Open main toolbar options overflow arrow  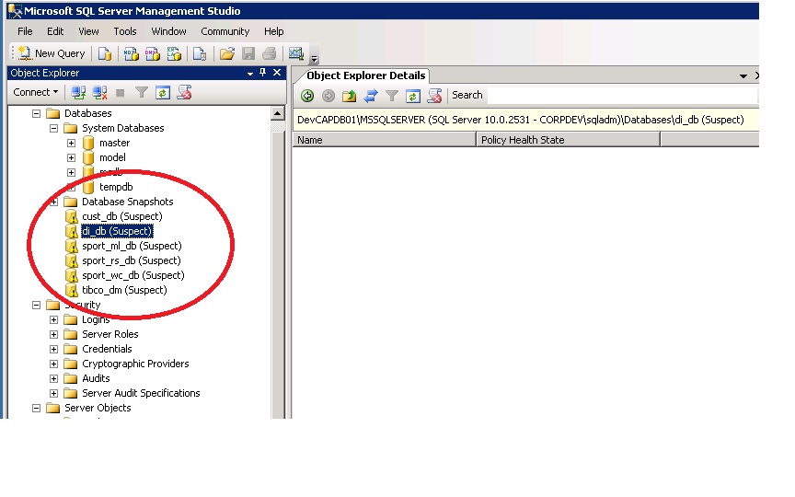[x=315, y=59]
